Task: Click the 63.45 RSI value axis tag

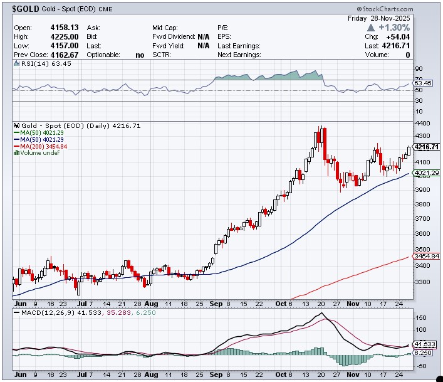Action: point(424,83)
